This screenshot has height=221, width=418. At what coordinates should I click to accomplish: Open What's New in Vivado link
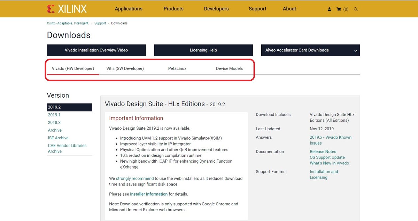point(329,163)
